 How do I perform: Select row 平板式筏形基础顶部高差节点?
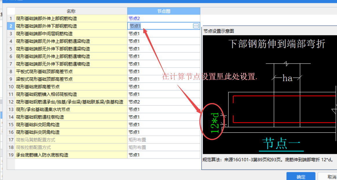71,71
